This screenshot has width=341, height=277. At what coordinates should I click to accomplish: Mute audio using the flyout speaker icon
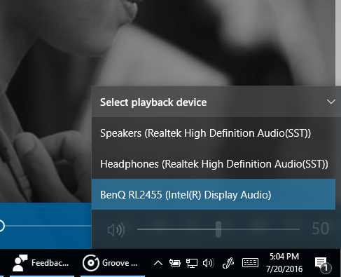(116, 229)
